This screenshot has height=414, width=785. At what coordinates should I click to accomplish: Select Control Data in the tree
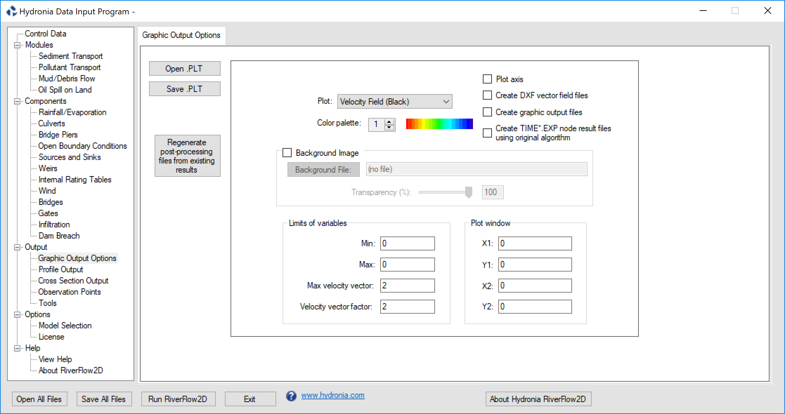point(46,34)
